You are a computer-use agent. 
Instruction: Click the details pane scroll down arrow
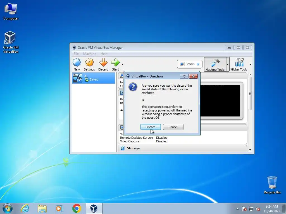[x=250, y=150]
